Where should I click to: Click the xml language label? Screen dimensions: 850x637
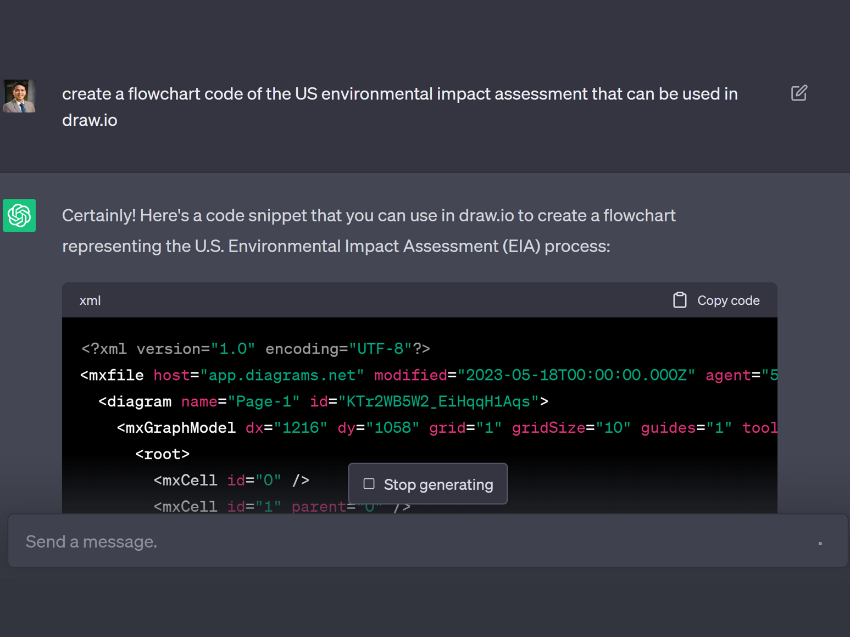(90, 301)
